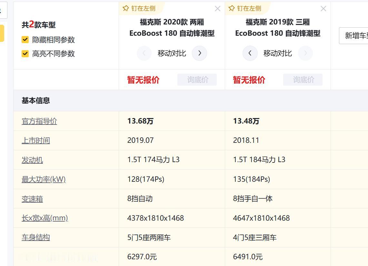Click 询底价 button for Focus 2020
Viewport: 368px width, 266px height.
tap(197, 80)
